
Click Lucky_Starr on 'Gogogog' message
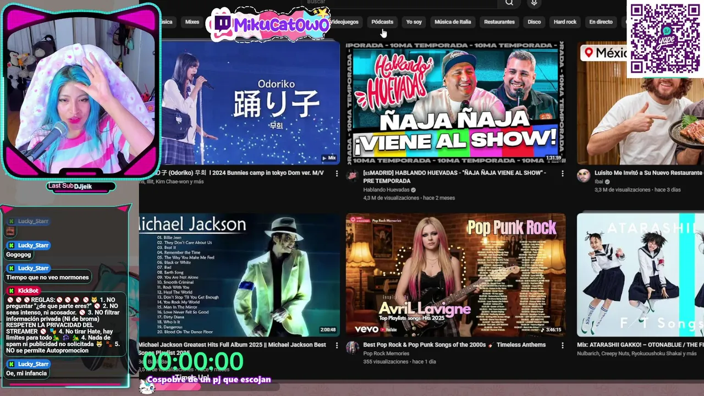[x=33, y=245]
